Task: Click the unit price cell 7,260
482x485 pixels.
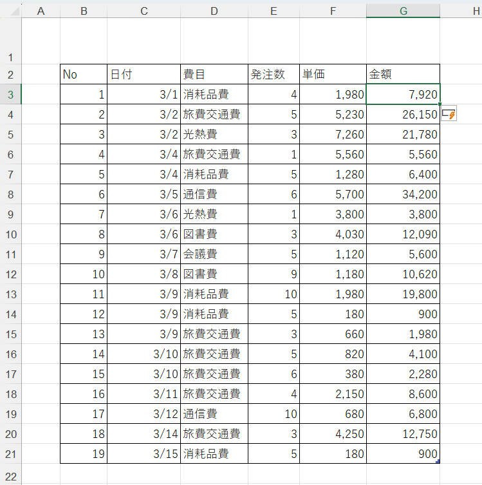Action: (333, 135)
